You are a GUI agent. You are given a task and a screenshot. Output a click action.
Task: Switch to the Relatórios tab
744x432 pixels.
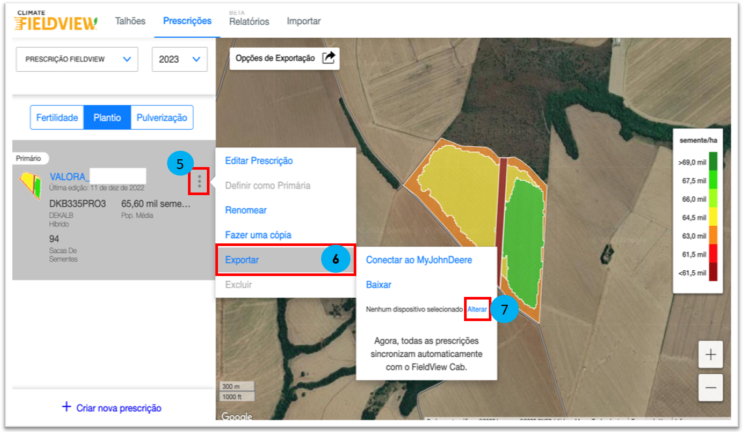coord(250,22)
